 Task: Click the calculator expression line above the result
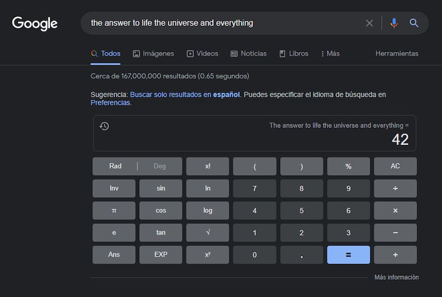coord(339,125)
